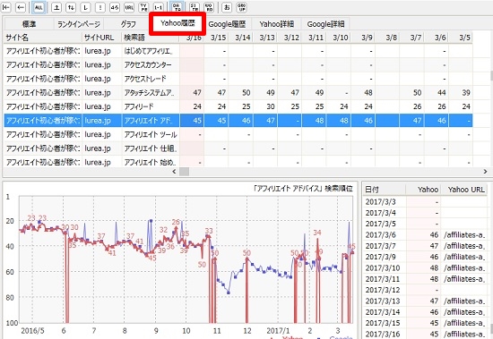Select the 2017/3/10 row in date list
The width and height of the screenshot is (493, 339).
click(x=425, y=267)
